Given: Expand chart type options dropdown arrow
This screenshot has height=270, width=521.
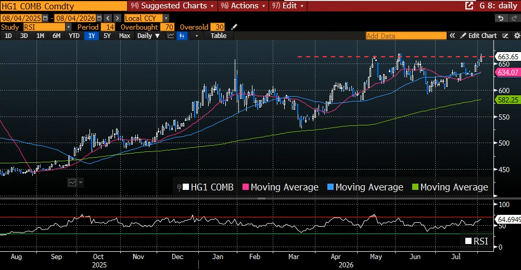Looking at the screenshot, I should pyautogui.click(x=197, y=35).
